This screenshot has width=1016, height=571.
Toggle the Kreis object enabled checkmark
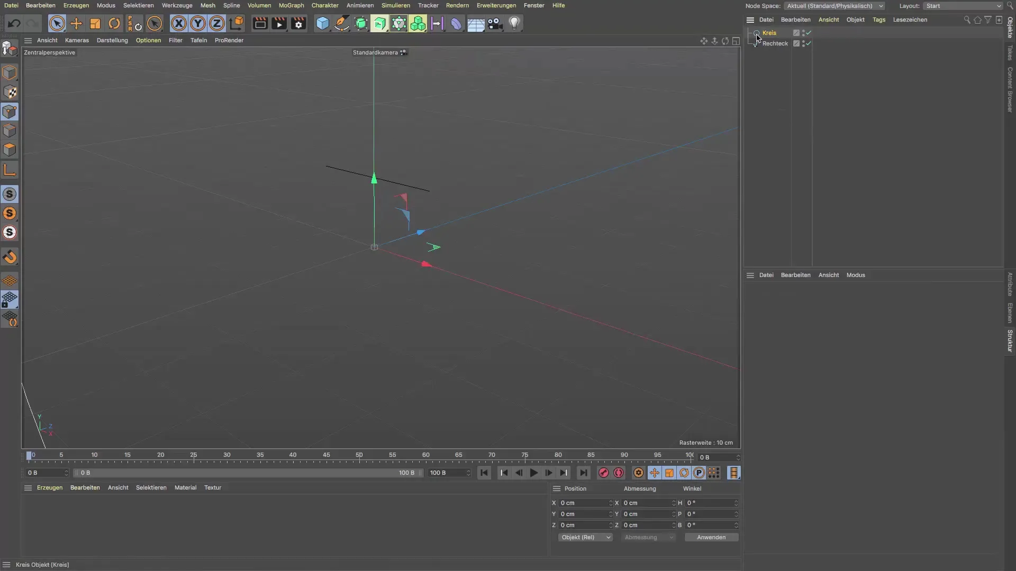click(809, 33)
